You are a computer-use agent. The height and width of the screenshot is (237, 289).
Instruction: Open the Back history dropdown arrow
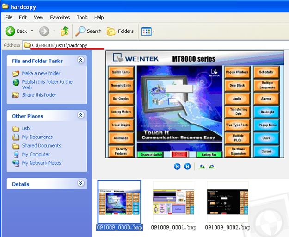pyautogui.click(x=32, y=31)
